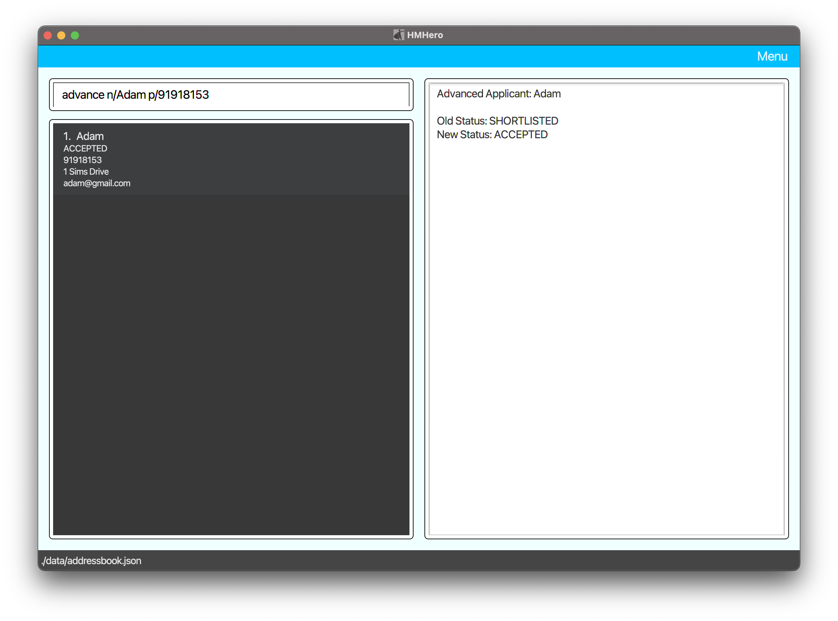Click the Advanced Applicant result text
Screen dimensions: 838x621
pyautogui.click(x=499, y=94)
